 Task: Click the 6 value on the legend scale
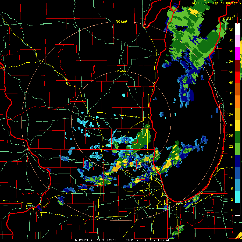tap(232, 189)
